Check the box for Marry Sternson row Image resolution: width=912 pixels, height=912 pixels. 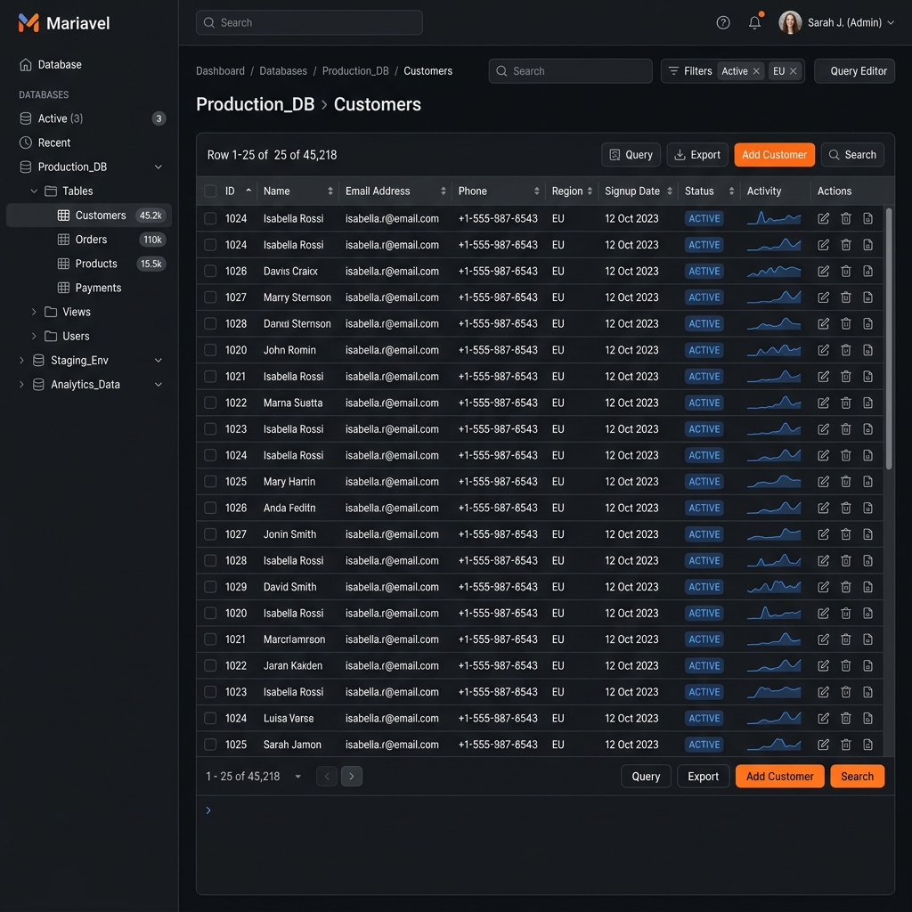210,297
